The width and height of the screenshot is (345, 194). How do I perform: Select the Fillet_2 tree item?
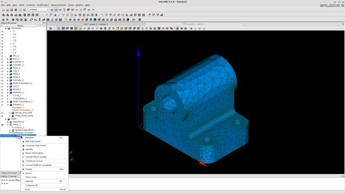17,78
